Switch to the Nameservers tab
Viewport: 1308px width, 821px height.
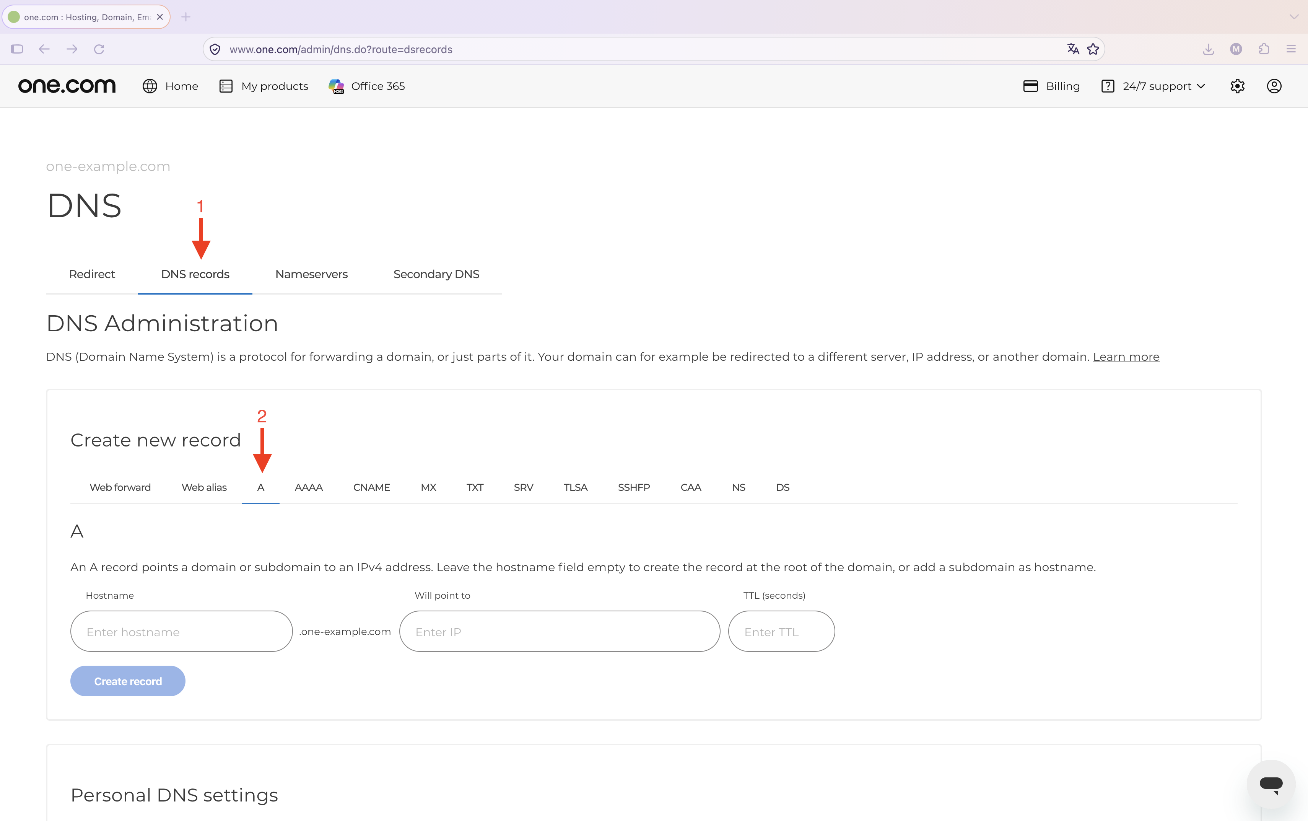tap(312, 274)
